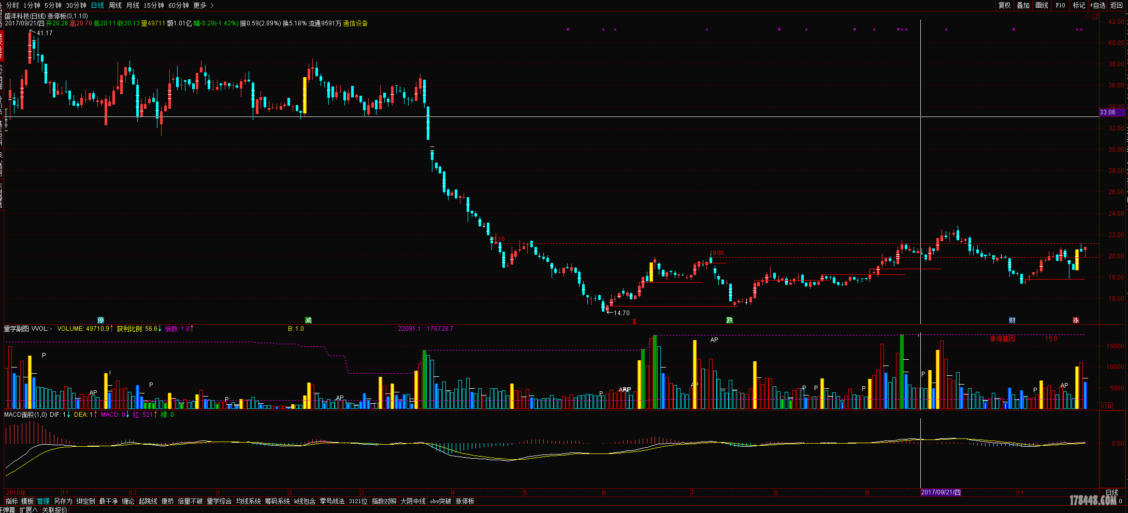Switch to 分时 intraday view
1128x513 pixels.
[x=12, y=5]
